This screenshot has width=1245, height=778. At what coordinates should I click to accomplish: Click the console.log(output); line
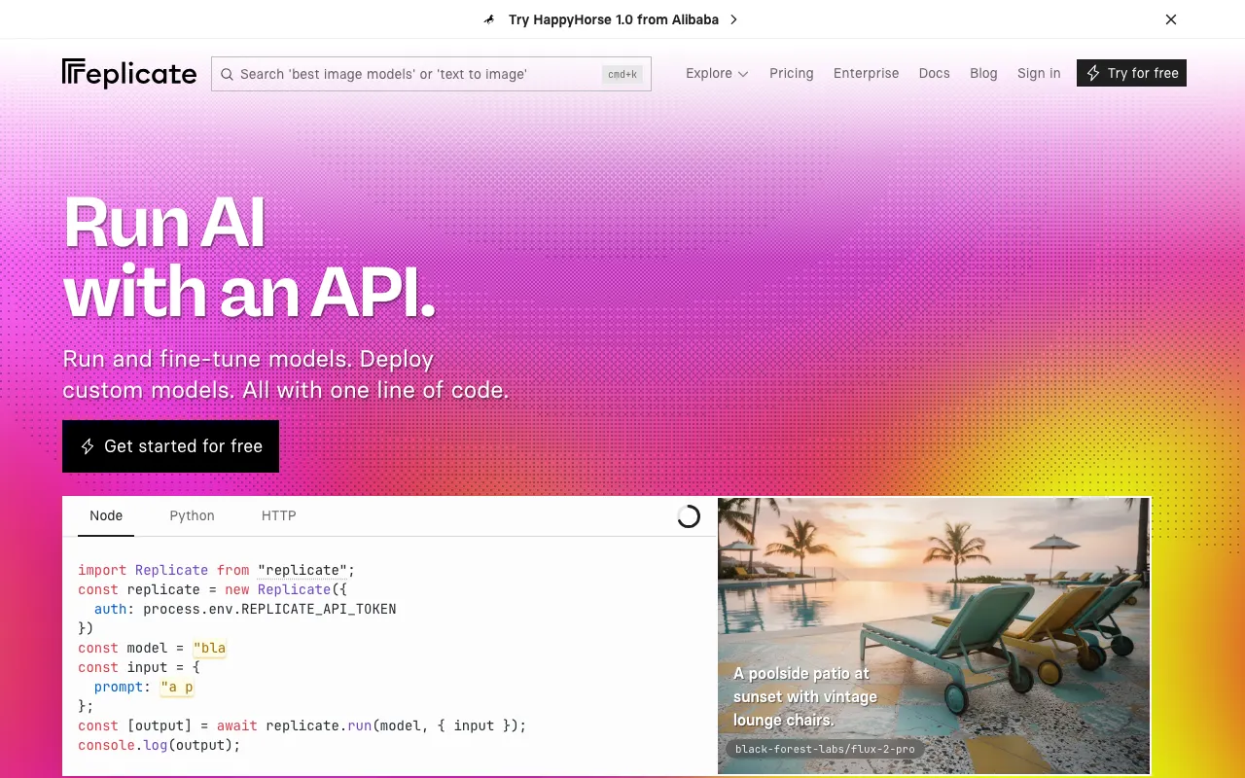point(159,745)
